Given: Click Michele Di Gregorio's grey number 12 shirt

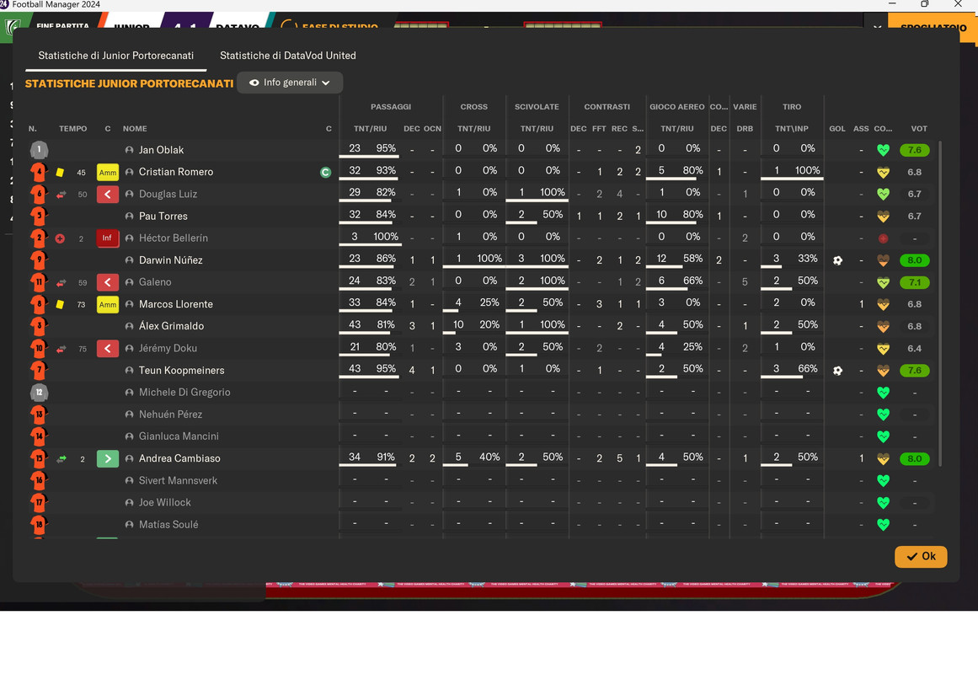Looking at the screenshot, I should pyautogui.click(x=39, y=393).
